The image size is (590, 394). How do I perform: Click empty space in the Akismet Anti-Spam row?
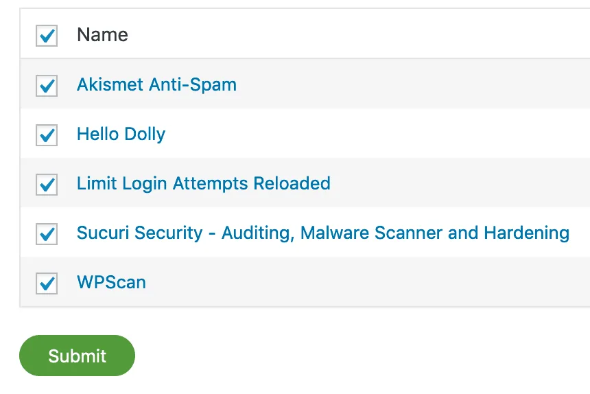click(x=412, y=84)
